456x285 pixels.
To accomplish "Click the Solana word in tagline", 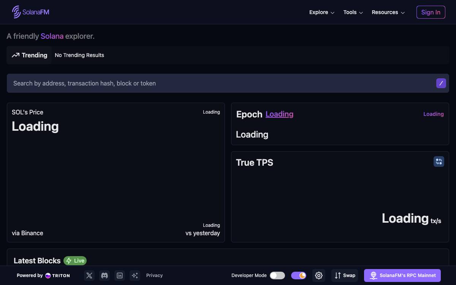I will pyautogui.click(x=52, y=36).
